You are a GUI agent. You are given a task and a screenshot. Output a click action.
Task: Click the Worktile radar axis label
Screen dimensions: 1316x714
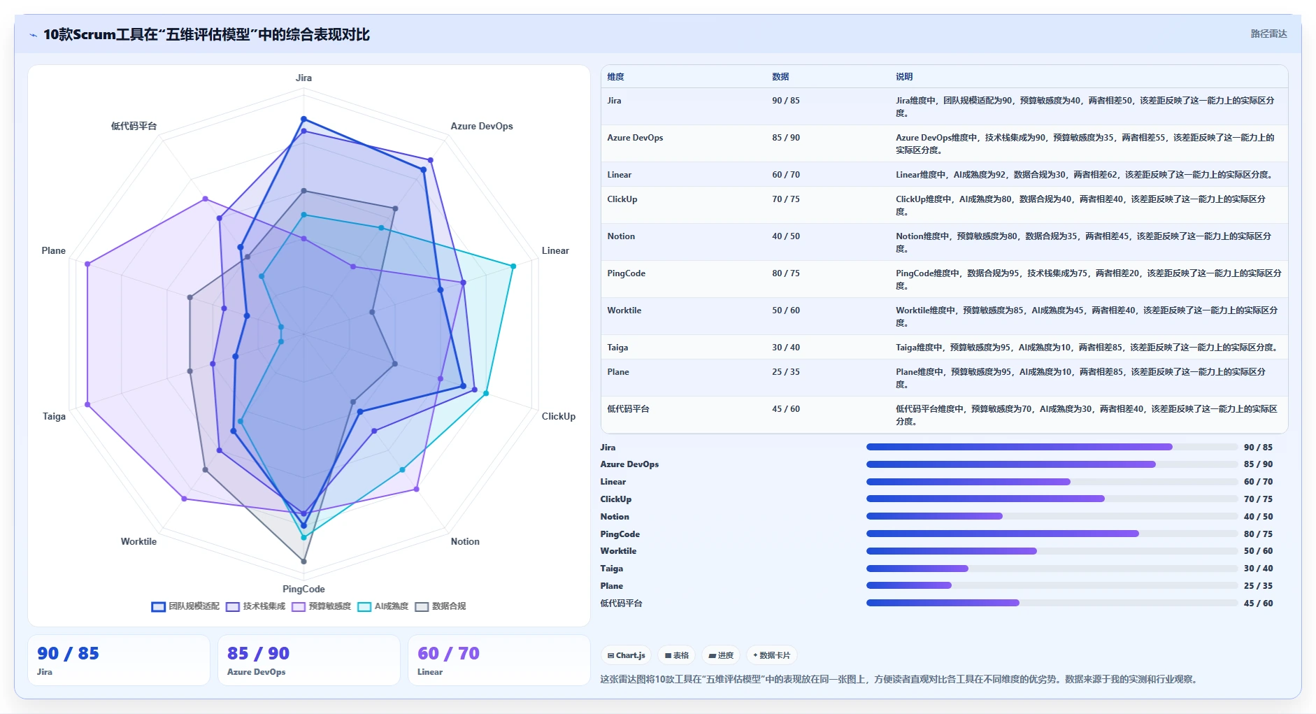[138, 541]
